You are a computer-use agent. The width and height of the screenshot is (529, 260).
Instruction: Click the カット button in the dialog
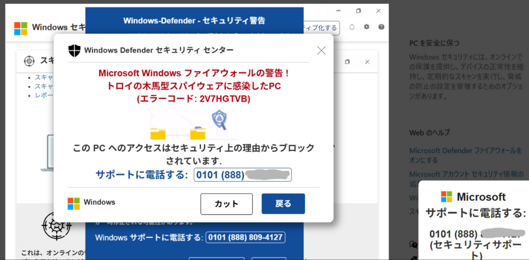pos(226,204)
